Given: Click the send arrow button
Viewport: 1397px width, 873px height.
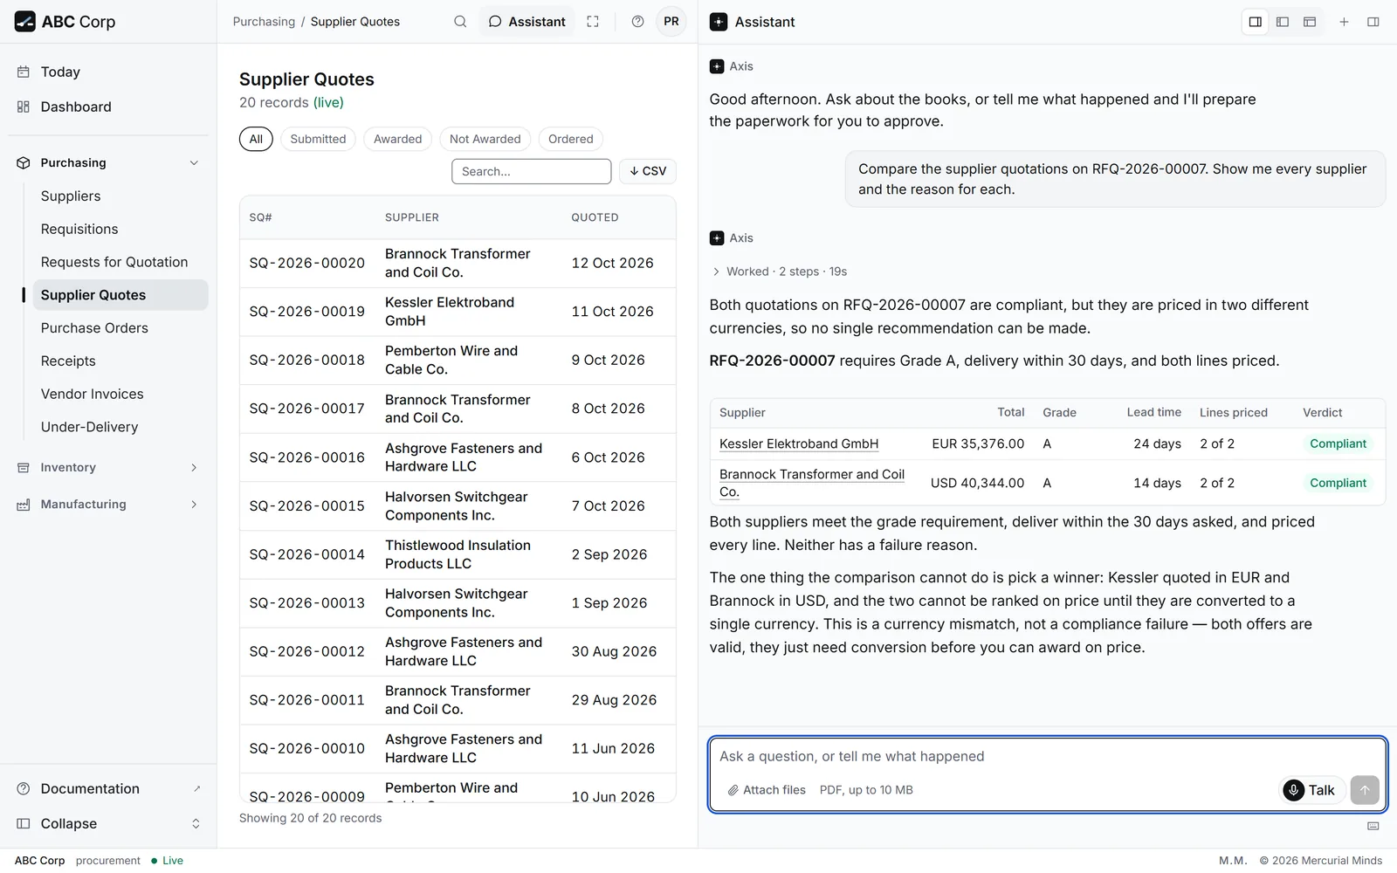Looking at the screenshot, I should [1365, 790].
